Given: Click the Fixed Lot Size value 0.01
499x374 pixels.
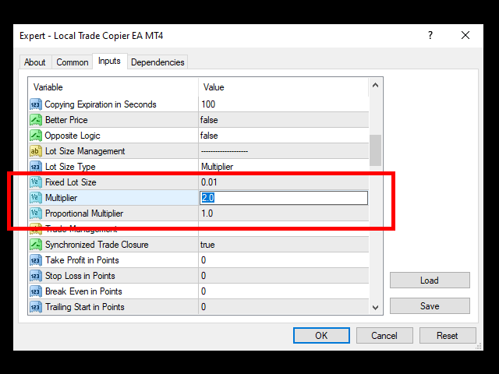Looking at the screenshot, I should (x=209, y=182).
